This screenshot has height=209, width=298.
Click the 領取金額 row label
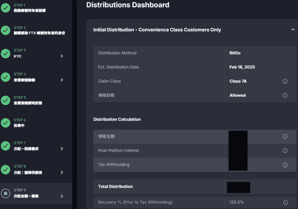click(106, 136)
